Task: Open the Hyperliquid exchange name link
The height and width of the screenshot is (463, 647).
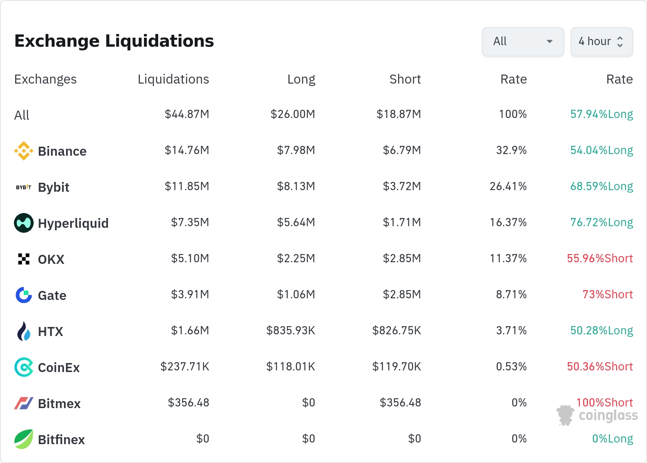Action: [73, 223]
